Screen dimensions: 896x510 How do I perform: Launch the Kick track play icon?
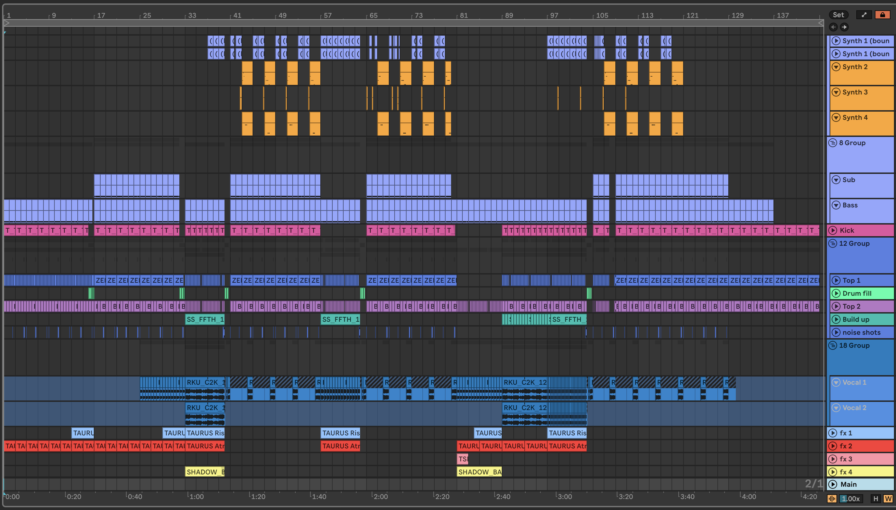[x=833, y=230]
